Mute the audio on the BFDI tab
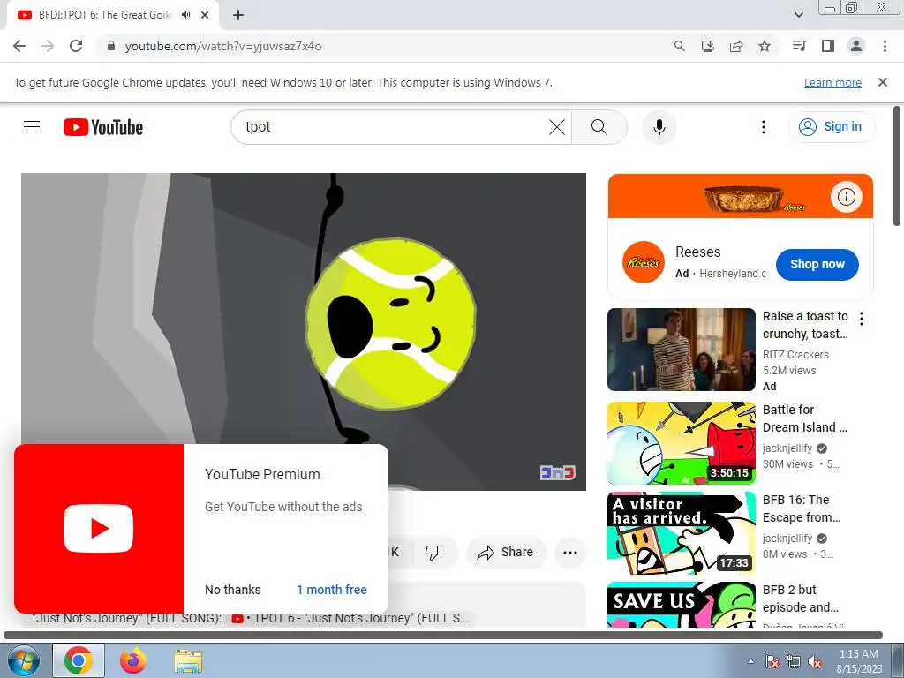 pos(185,15)
